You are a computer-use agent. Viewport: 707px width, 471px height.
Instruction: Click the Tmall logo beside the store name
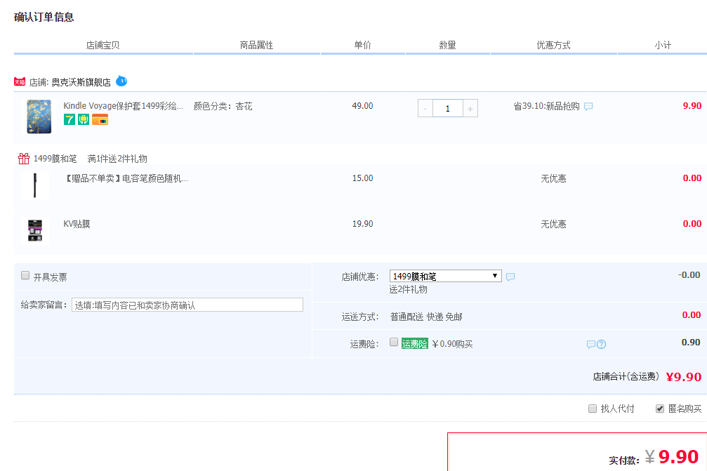click(20, 81)
